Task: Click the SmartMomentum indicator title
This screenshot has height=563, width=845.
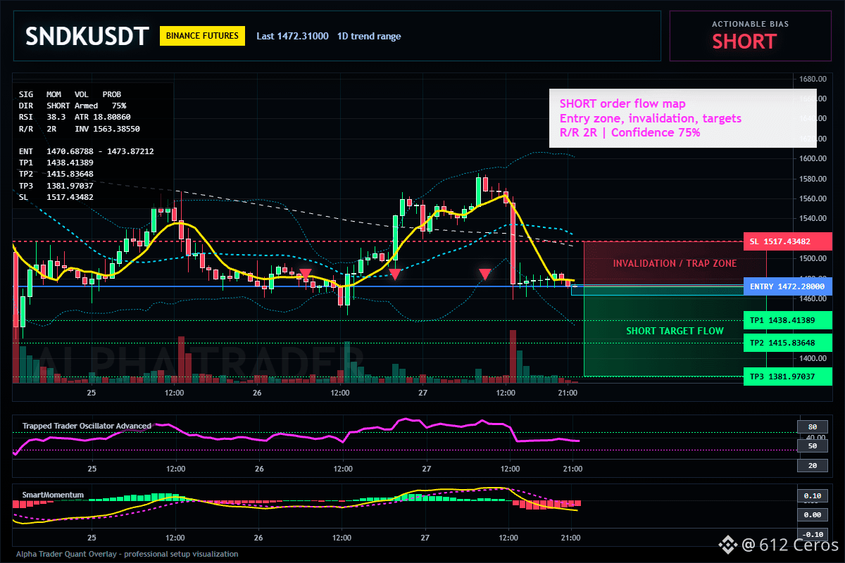Action: coord(53,495)
